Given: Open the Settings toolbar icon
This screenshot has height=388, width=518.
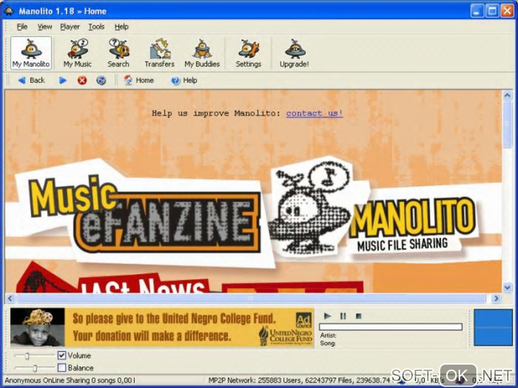Looking at the screenshot, I should point(248,53).
